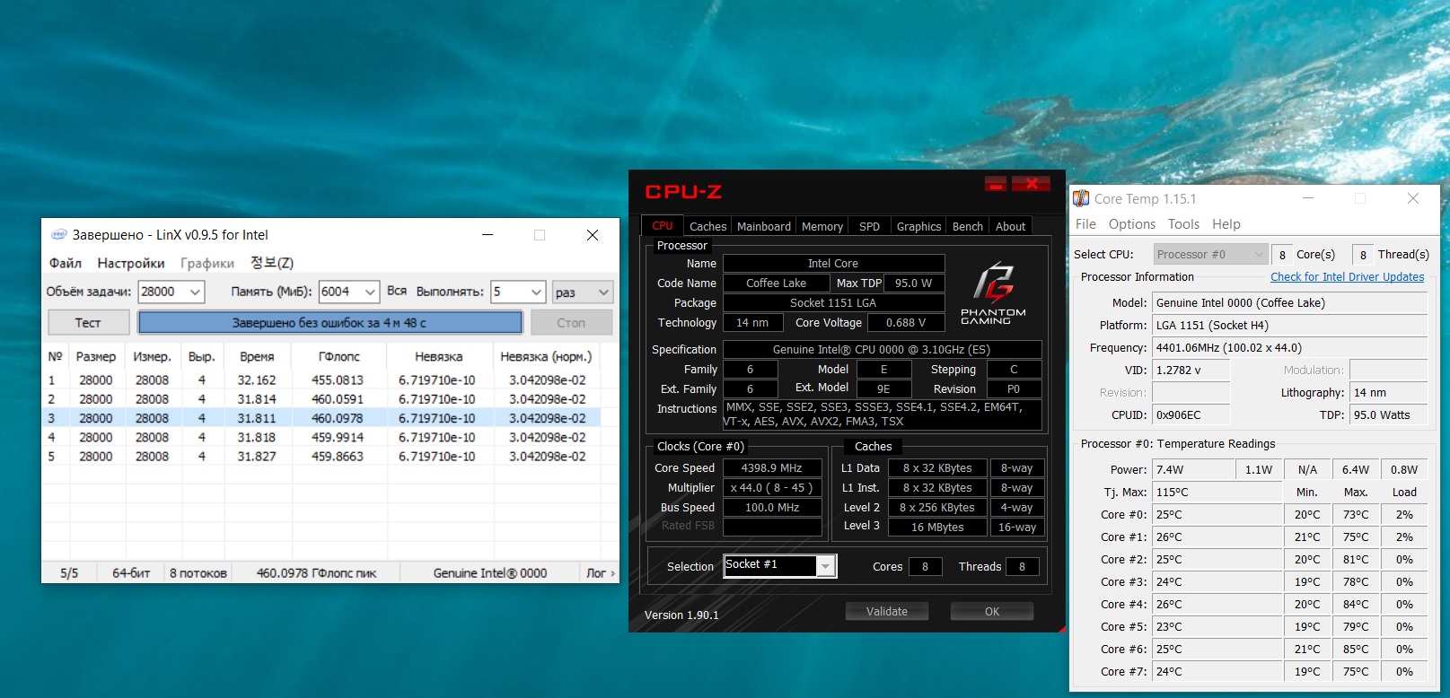Click the Стоп button in LinX

[x=571, y=322]
